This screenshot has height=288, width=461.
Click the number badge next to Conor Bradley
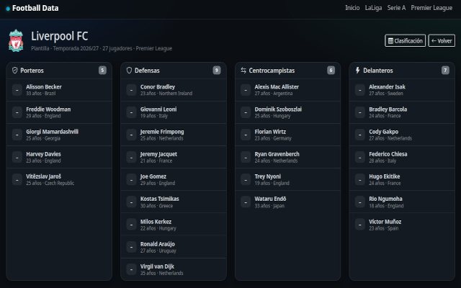pyautogui.click(x=131, y=90)
